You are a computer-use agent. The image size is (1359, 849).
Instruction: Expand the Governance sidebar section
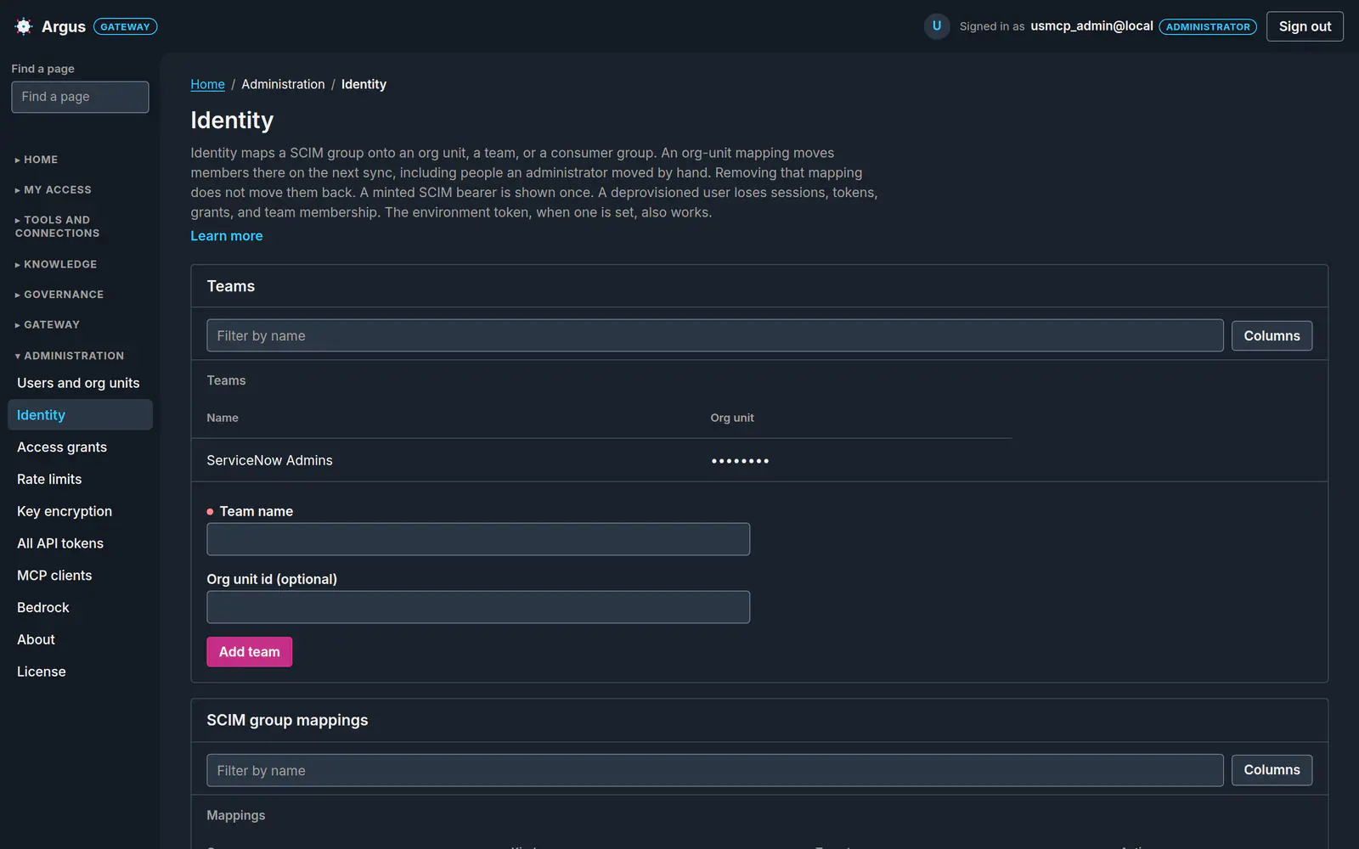59,295
